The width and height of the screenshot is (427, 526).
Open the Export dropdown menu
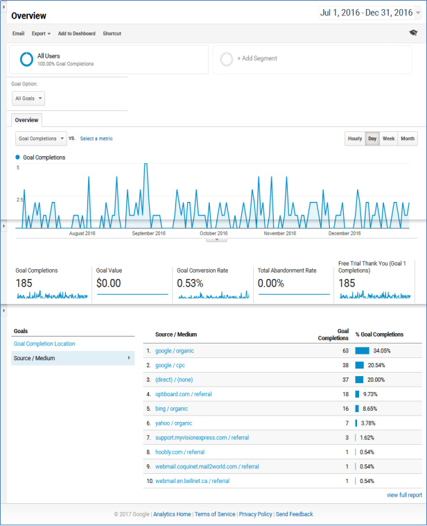click(41, 33)
